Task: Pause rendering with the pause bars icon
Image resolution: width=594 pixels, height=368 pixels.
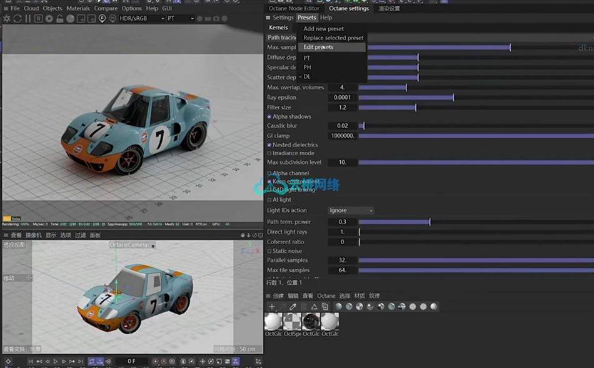Action: [x=28, y=18]
